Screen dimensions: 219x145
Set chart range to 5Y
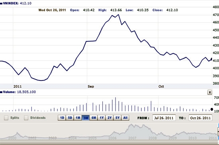(x=117, y=118)
